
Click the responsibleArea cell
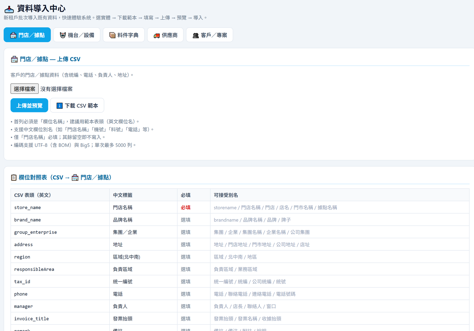[x=60, y=269]
